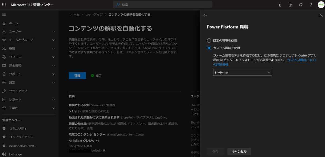
Task: Expand the 役割 chevron
Action: (53, 49)
